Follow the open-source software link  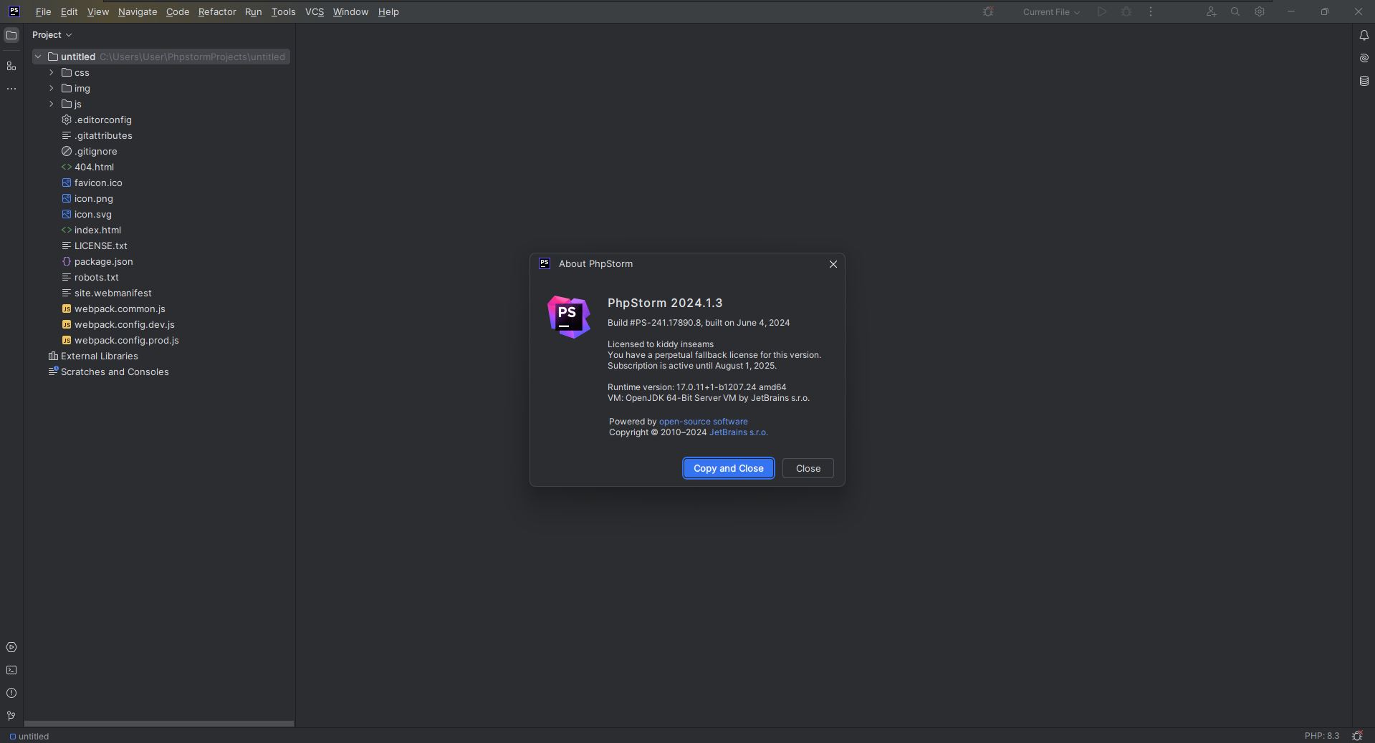click(x=703, y=422)
